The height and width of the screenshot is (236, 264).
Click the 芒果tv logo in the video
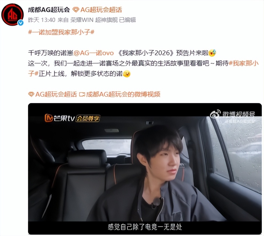(x=59, y=118)
